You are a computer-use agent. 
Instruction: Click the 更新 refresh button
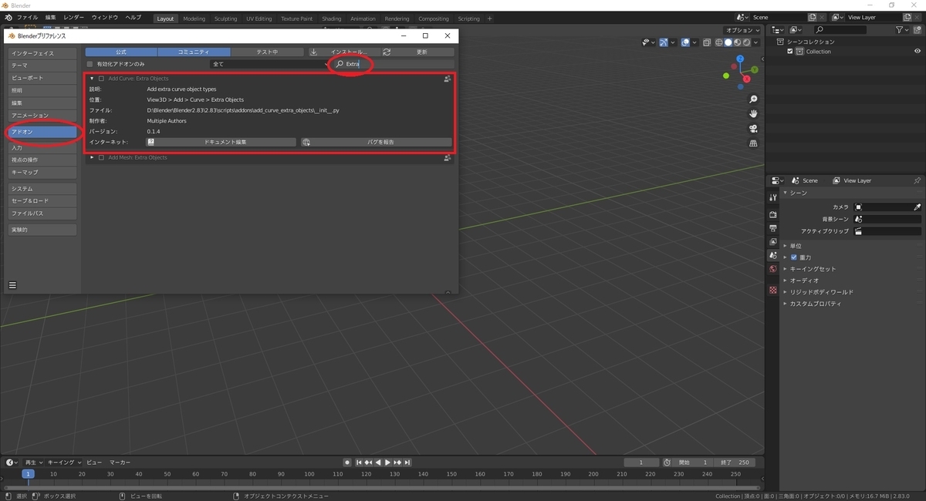click(417, 52)
